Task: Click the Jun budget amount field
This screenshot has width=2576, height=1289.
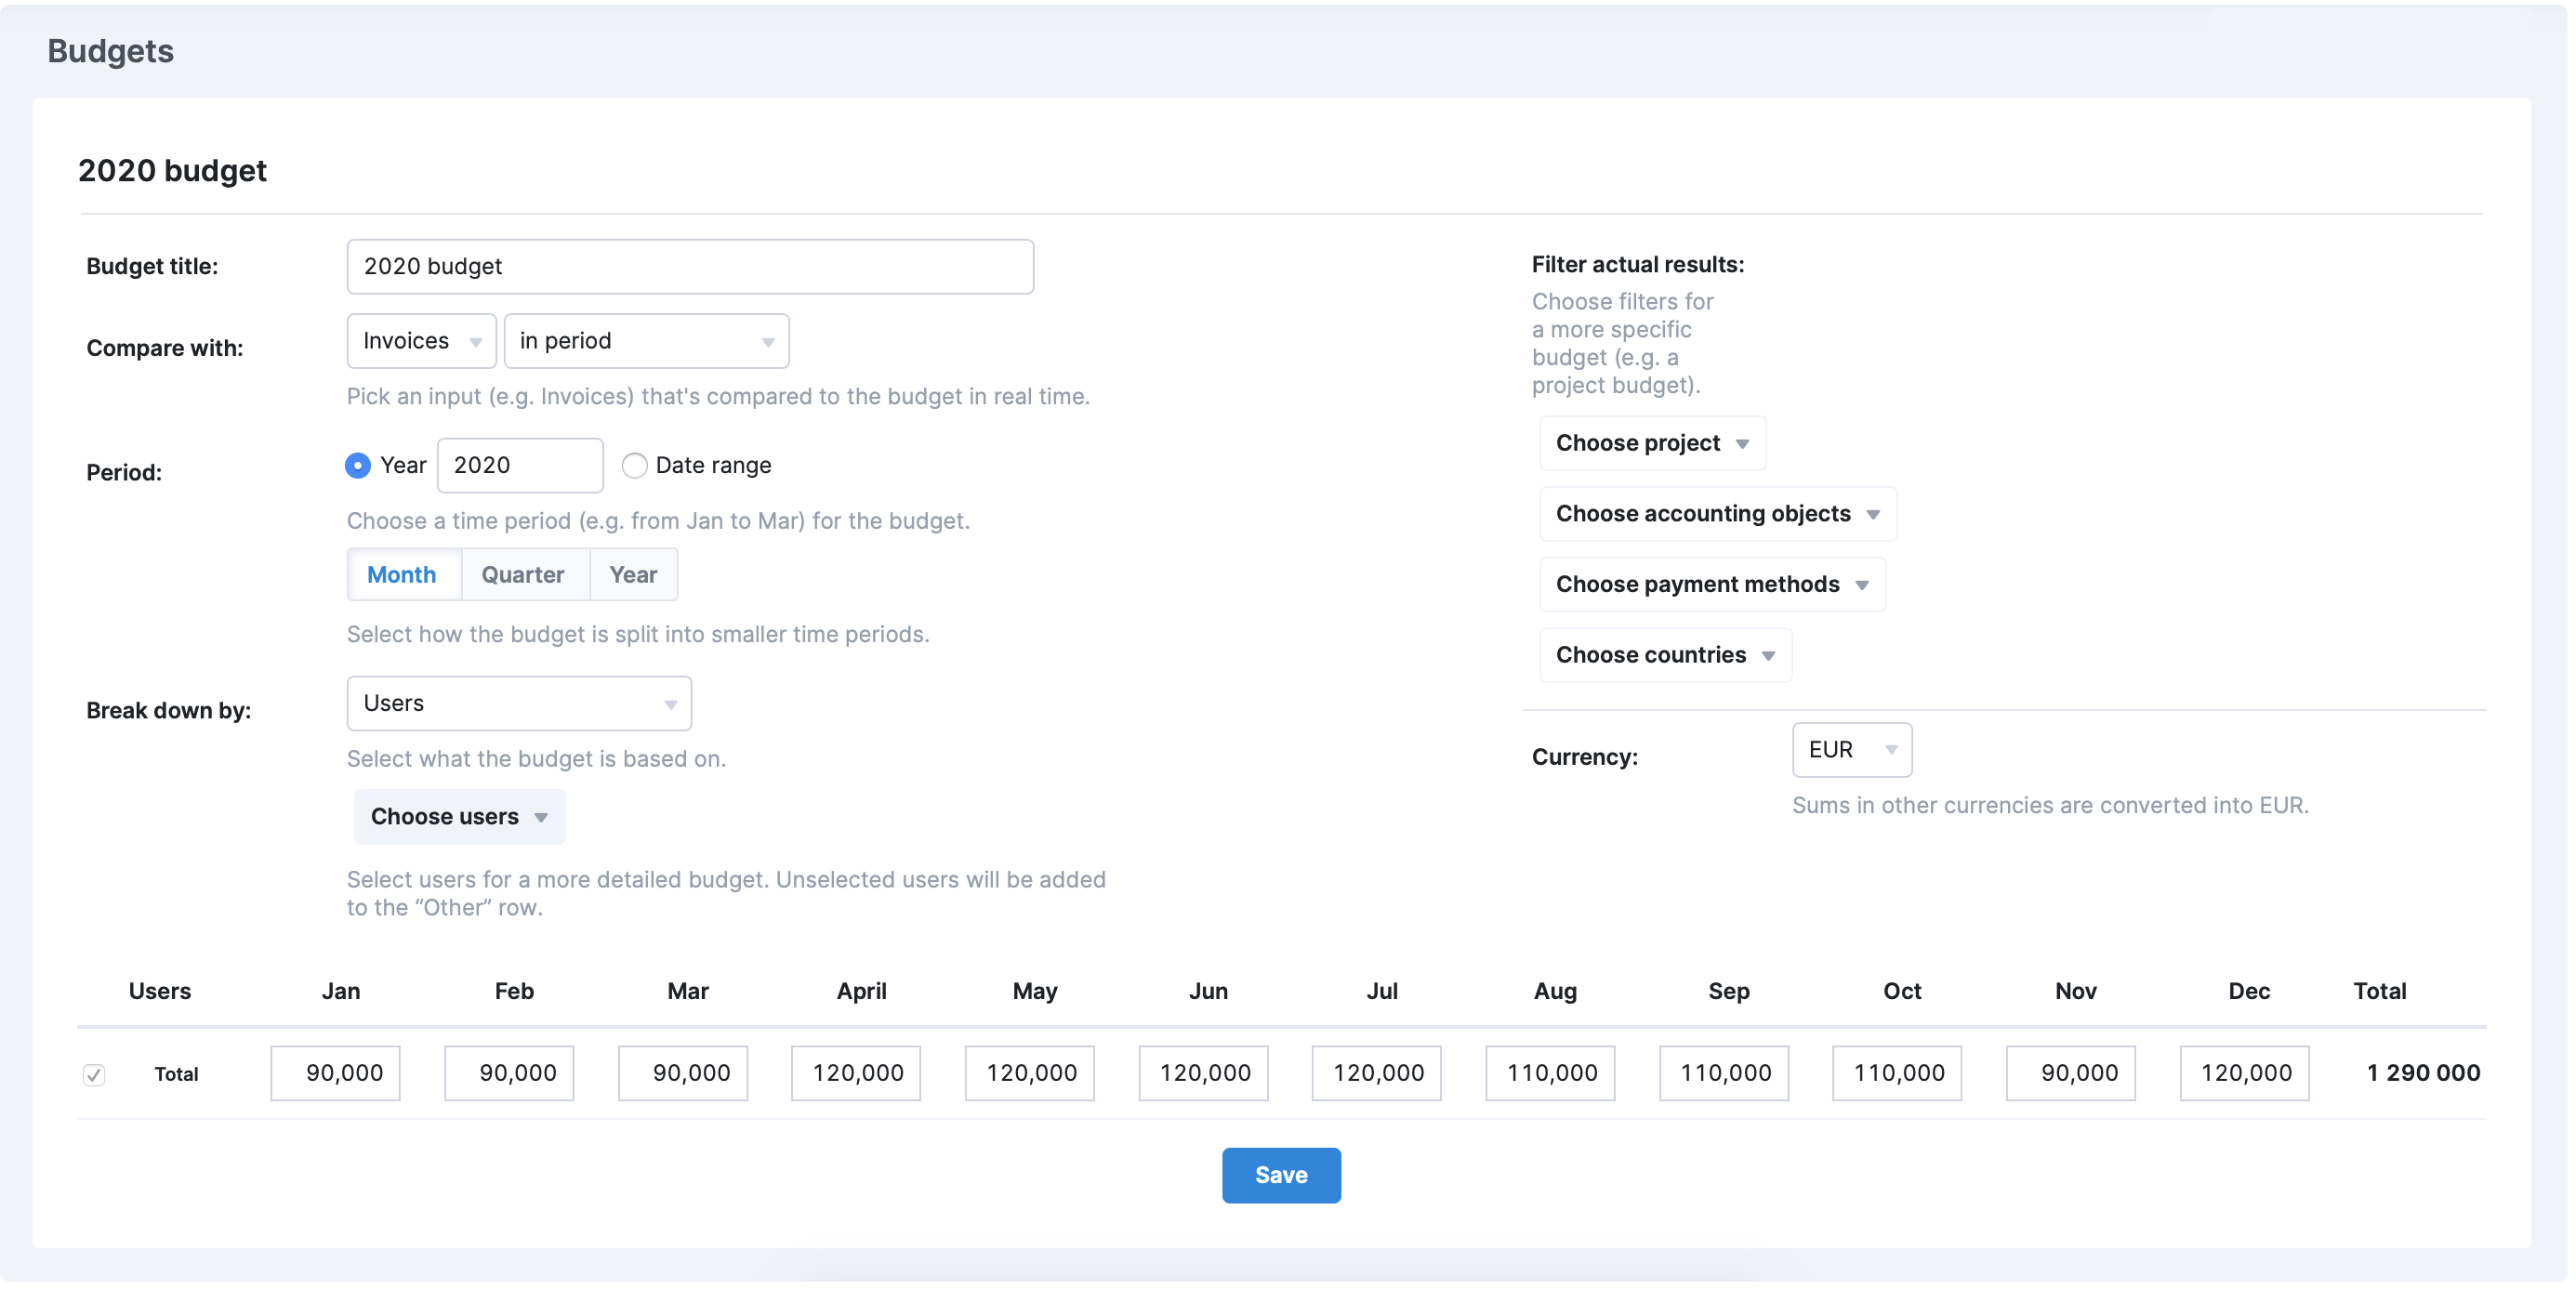Action: 1204,1073
